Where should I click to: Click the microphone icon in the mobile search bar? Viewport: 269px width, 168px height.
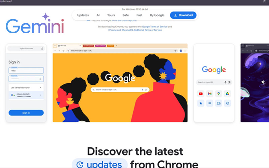point(225,82)
